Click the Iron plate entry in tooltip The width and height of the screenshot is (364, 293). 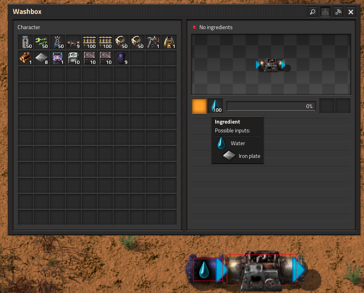pos(242,156)
